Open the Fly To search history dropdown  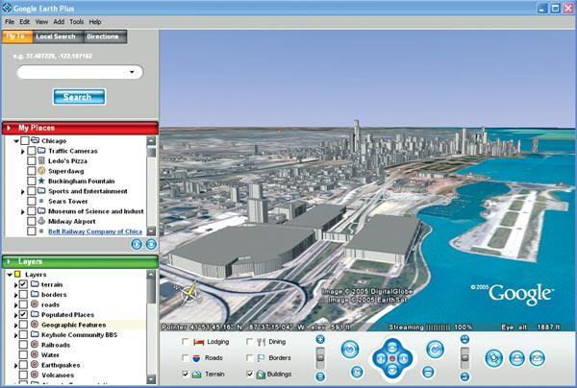pyautogui.click(x=131, y=71)
